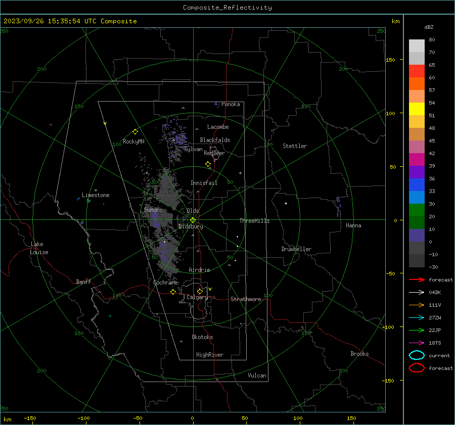
Task: Select the 30 dBZ light blue swatch
Action: click(417, 197)
